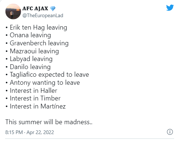
Task: Open the AFC AJAX profile avatar
Action: tap(13, 11)
